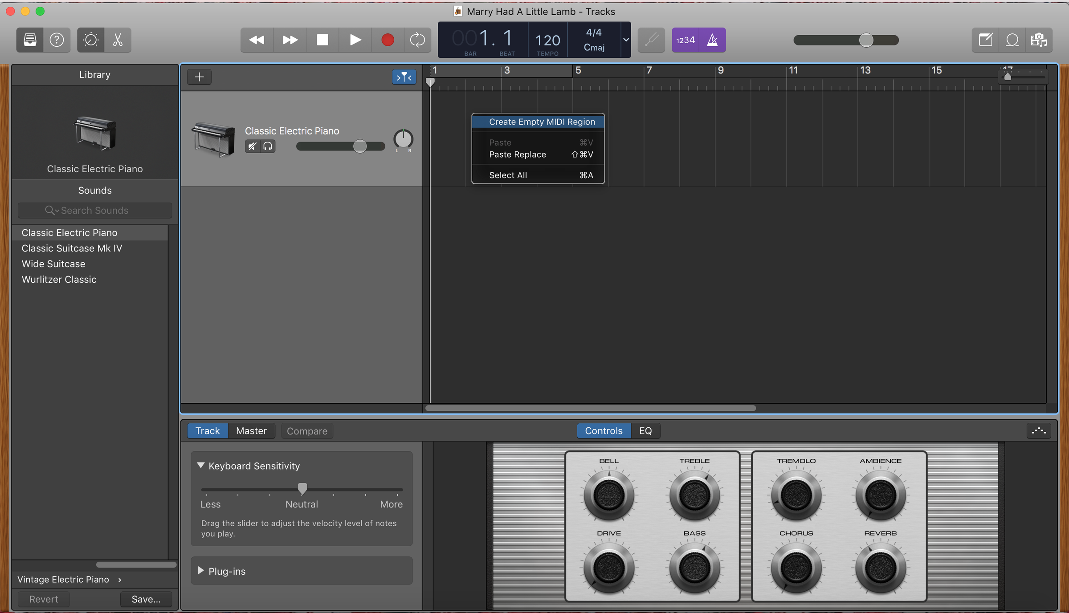This screenshot has width=1069, height=613.
Task: Choose Paste Replace from context menu
Action: (x=538, y=154)
